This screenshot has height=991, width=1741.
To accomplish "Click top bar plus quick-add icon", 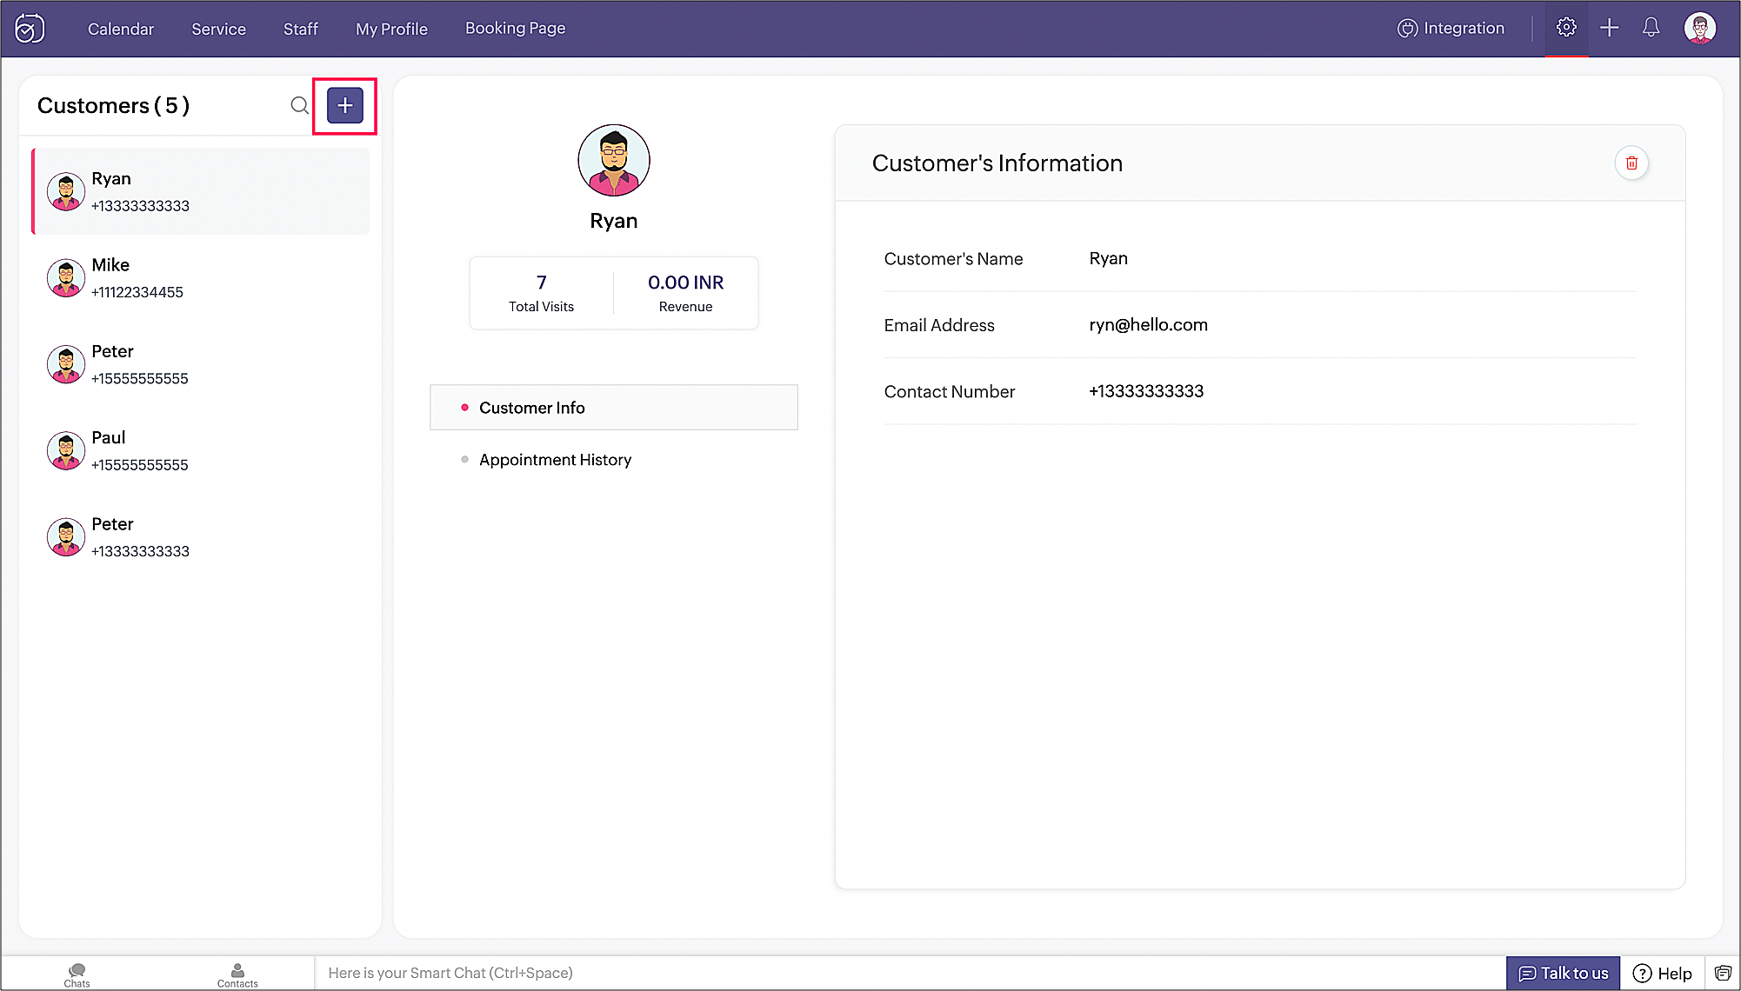I will (x=1609, y=28).
